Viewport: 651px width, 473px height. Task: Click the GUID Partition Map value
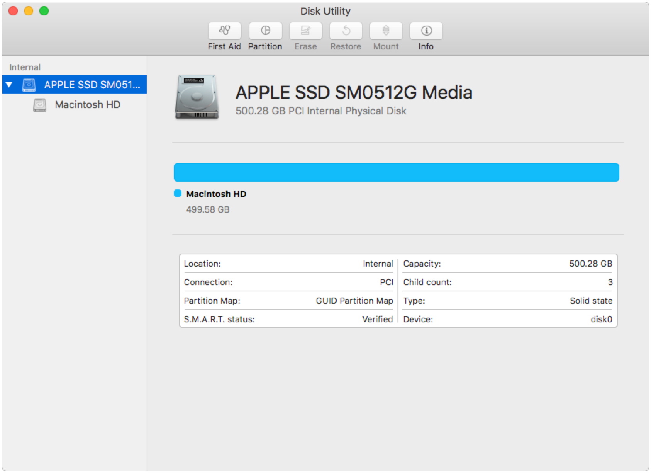pyautogui.click(x=354, y=301)
